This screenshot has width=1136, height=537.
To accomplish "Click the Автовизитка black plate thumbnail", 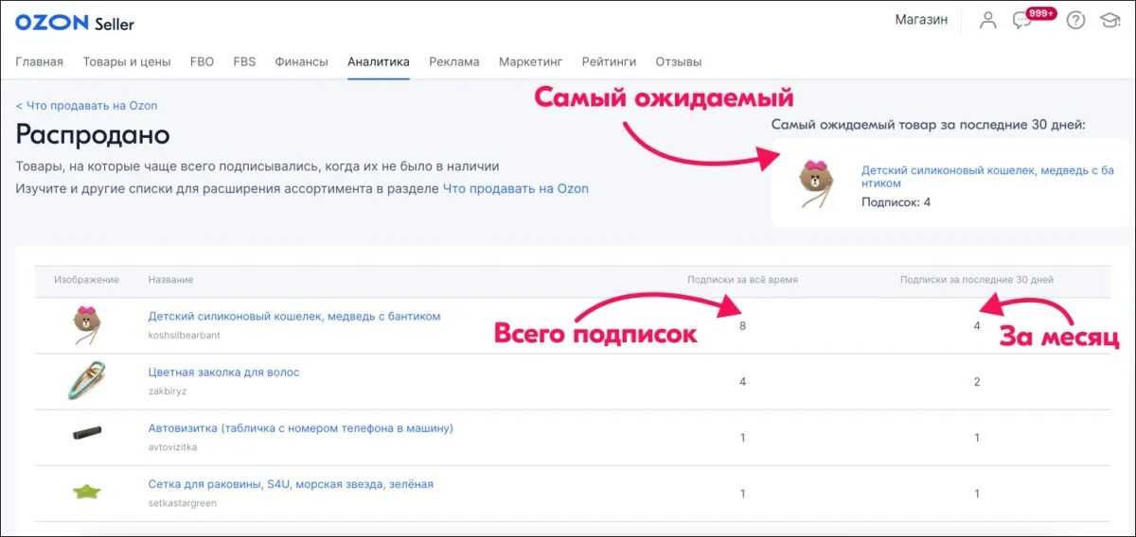I will 87,432.
